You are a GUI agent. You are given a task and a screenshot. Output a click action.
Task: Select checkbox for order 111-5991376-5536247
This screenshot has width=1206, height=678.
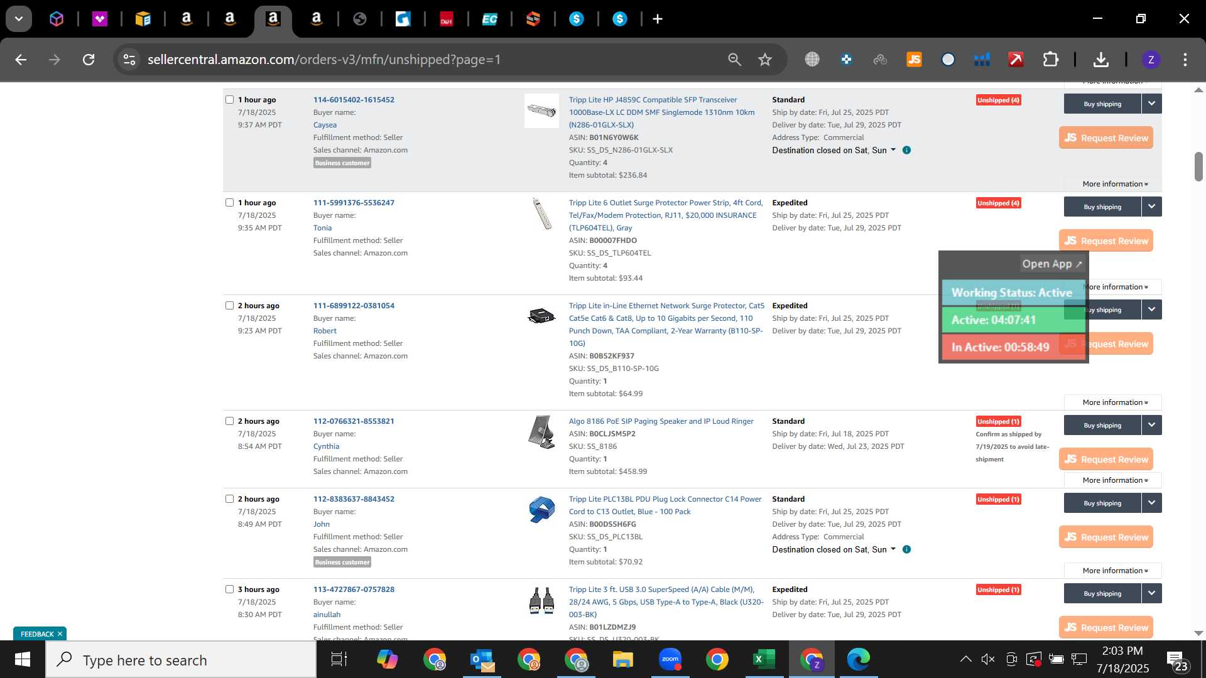pos(229,203)
